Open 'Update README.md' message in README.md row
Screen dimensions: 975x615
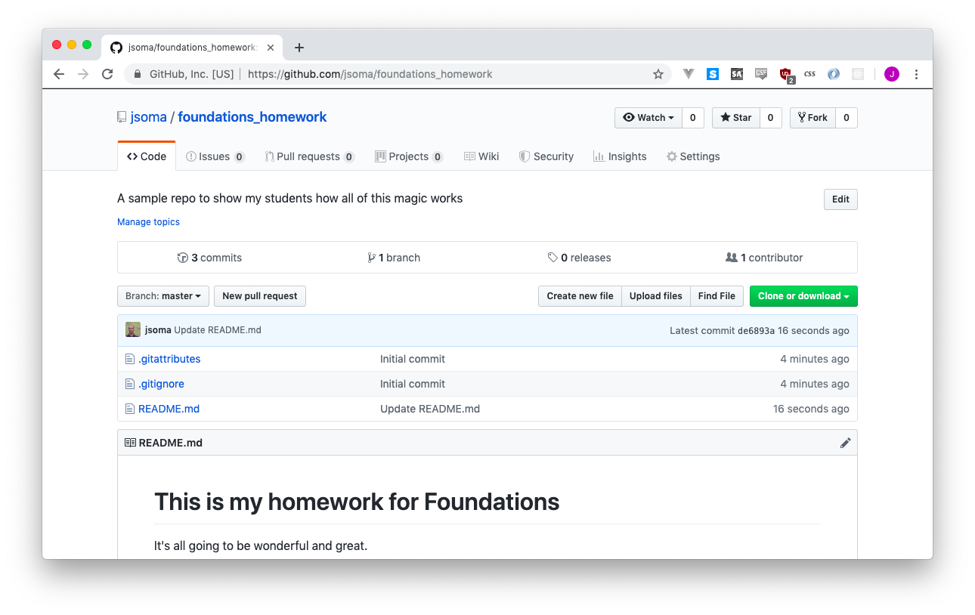click(x=430, y=409)
